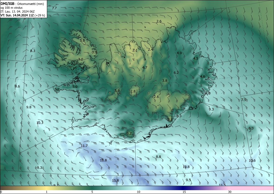Screen dimensions: 274x194
Task: Click the 4.9 value on the map
Action: coord(179,53)
